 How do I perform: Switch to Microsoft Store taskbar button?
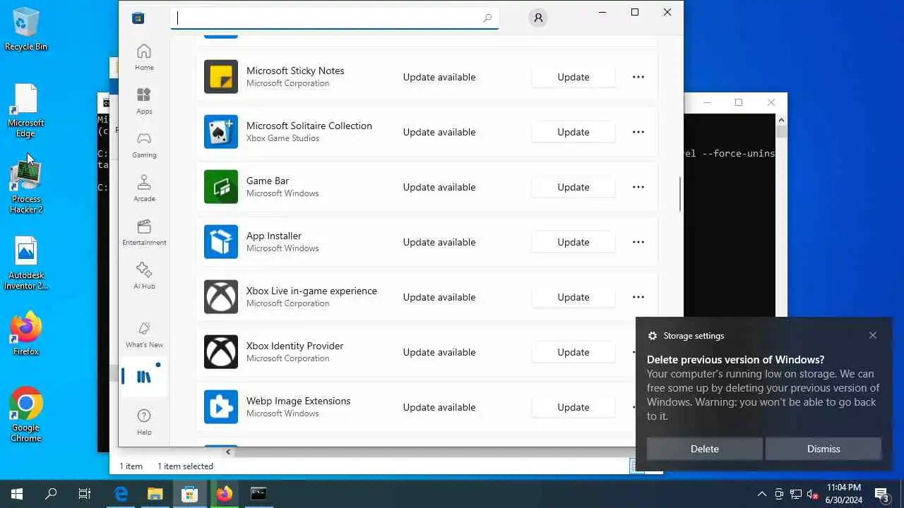pos(189,494)
